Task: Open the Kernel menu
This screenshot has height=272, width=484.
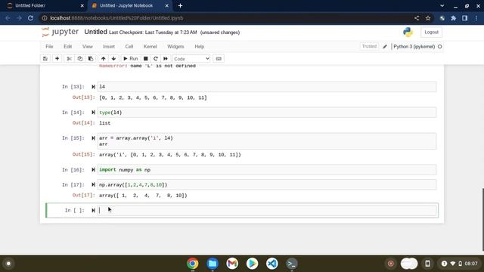Action: point(150,47)
